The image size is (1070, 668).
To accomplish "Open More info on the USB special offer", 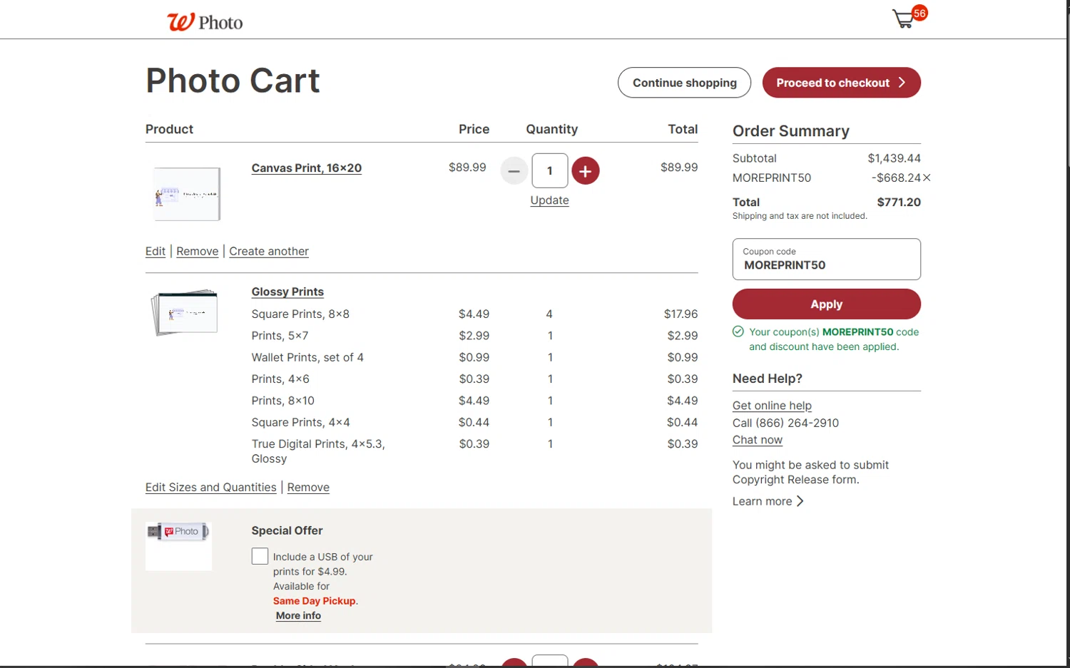I will [x=298, y=615].
